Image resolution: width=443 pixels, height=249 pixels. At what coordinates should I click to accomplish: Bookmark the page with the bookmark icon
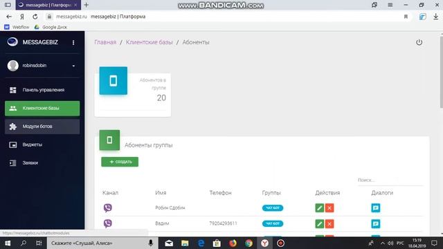(406, 17)
